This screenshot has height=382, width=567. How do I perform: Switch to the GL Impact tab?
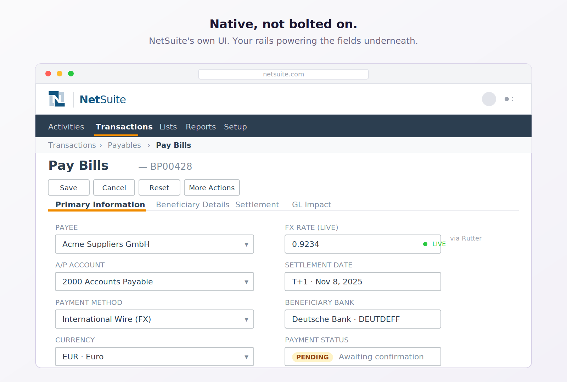pos(311,205)
